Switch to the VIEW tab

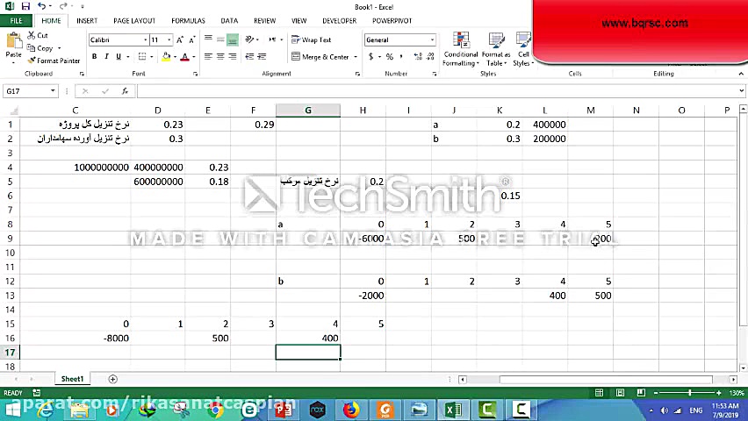coord(299,21)
